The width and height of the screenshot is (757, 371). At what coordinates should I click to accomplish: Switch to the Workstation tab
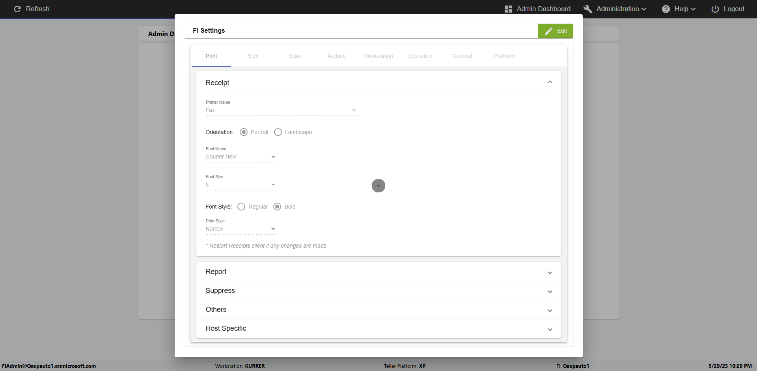click(x=378, y=56)
